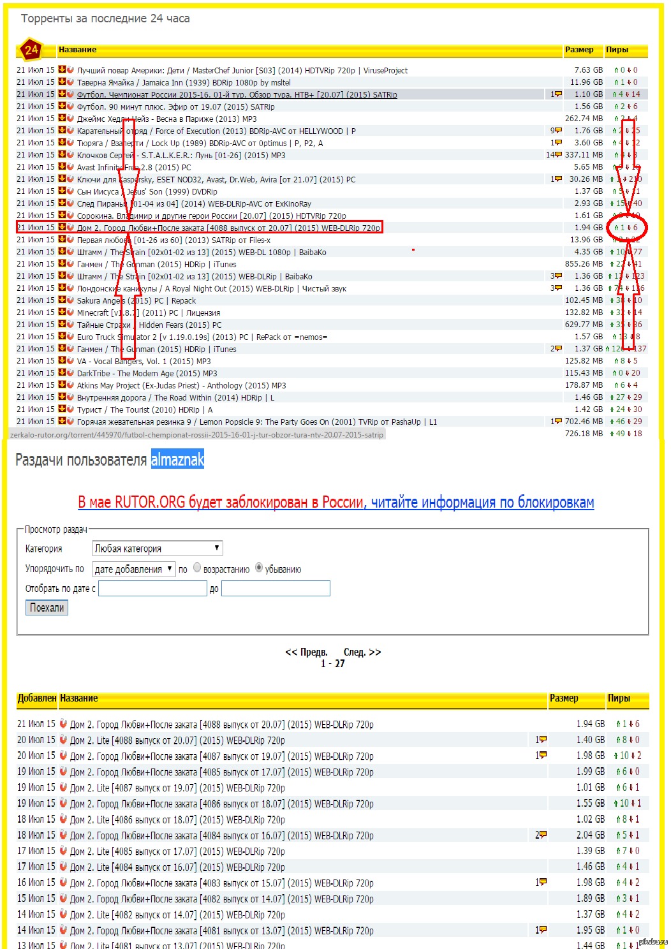The height and width of the screenshot is (949, 671).
Task: Select the убыванию radio button
Action: pyautogui.click(x=259, y=568)
